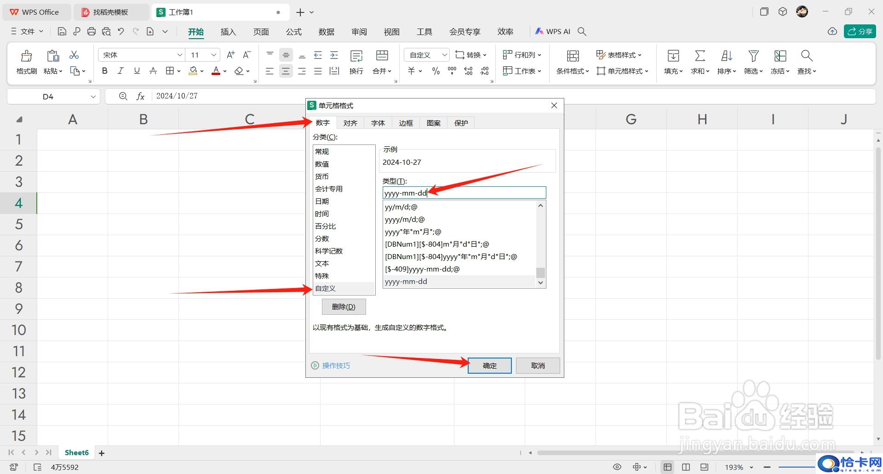Viewport: 883px width, 474px height.
Task: Click the cloud sync icon
Action: [832, 31]
